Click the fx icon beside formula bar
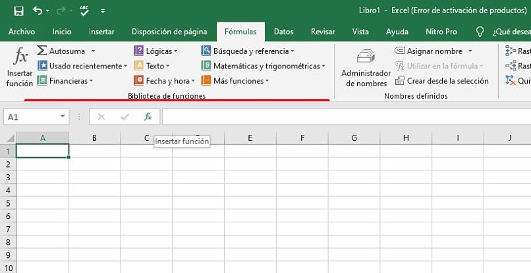This screenshot has width=531, height=273. pos(148,116)
